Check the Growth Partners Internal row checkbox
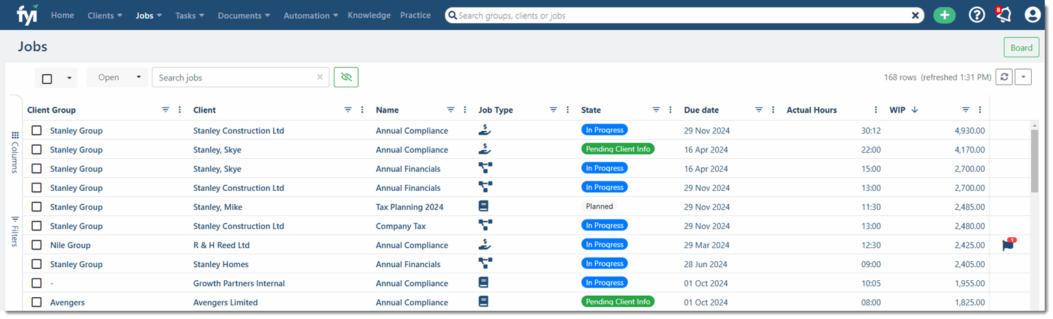 37,283
